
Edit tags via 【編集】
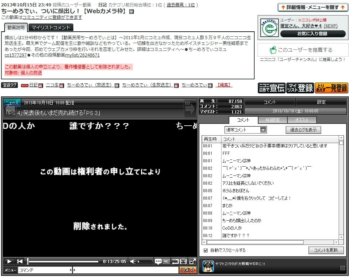click(224, 85)
